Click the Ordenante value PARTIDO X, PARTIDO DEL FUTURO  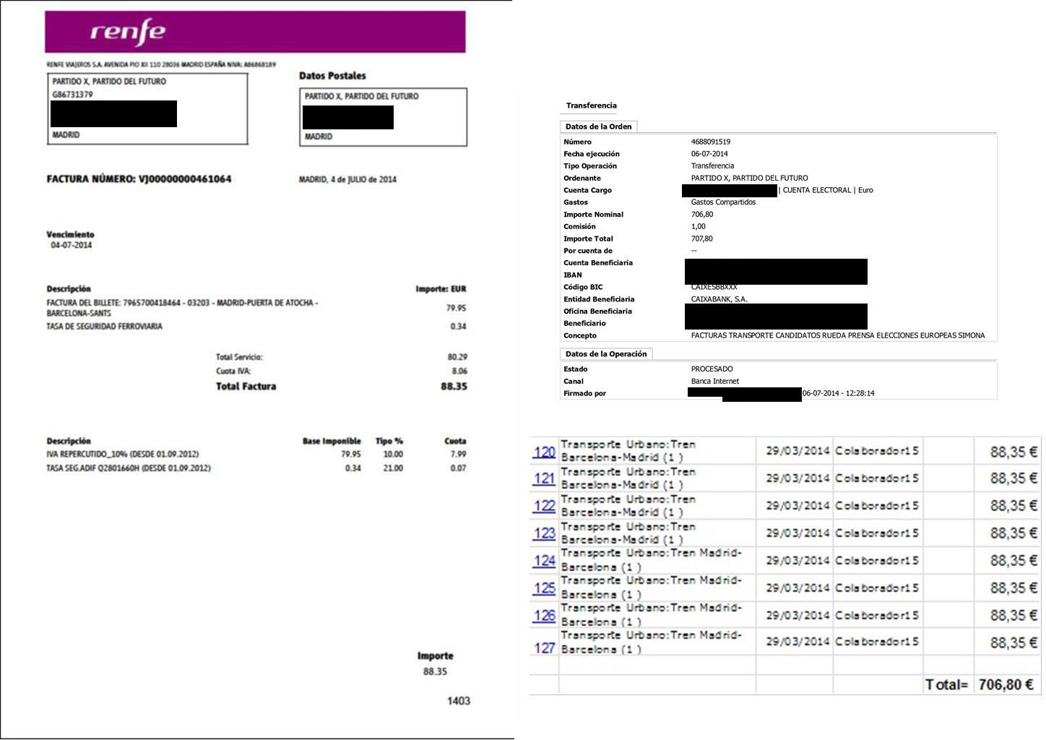click(750, 178)
